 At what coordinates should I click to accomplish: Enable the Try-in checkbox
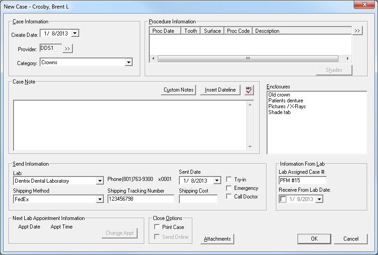(229, 180)
